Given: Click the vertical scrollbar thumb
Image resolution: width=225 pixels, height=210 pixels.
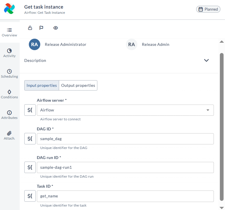Looking at the screenshot, I should coord(222,127).
